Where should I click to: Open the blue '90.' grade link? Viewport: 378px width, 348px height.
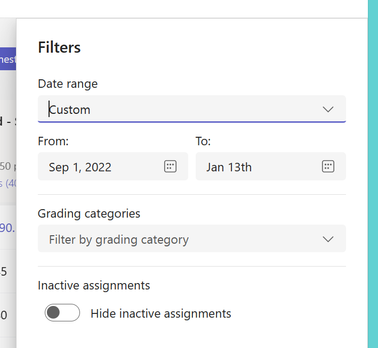pyautogui.click(x=7, y=227)
